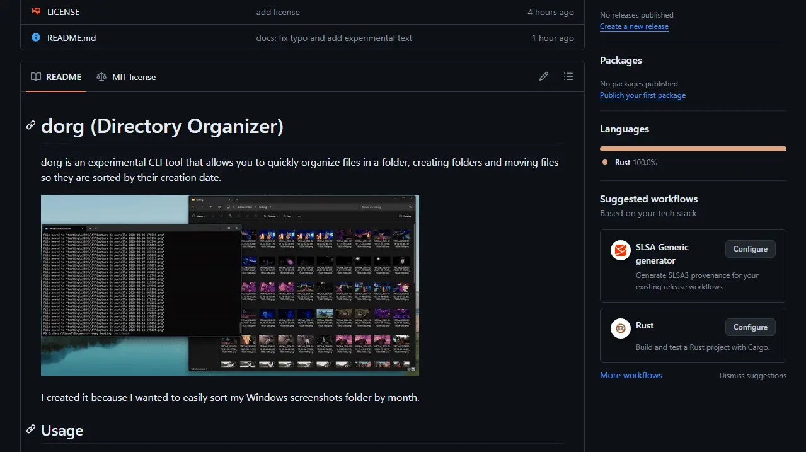Screen dimensions: 806x452
Task: Click the SLSA Generic generator logo
Action: (621, 250)
